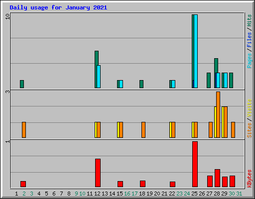Viewport: 255px width, 199px height.
Task: Click the red KBytes bar on day 28
Action: pos(217,178)
